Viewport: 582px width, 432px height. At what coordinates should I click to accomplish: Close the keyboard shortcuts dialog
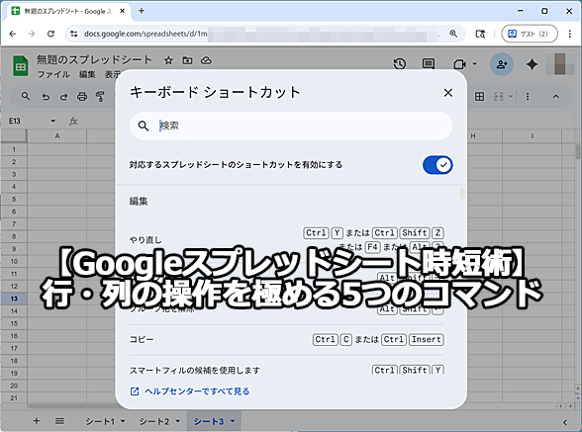click(448, 93)
